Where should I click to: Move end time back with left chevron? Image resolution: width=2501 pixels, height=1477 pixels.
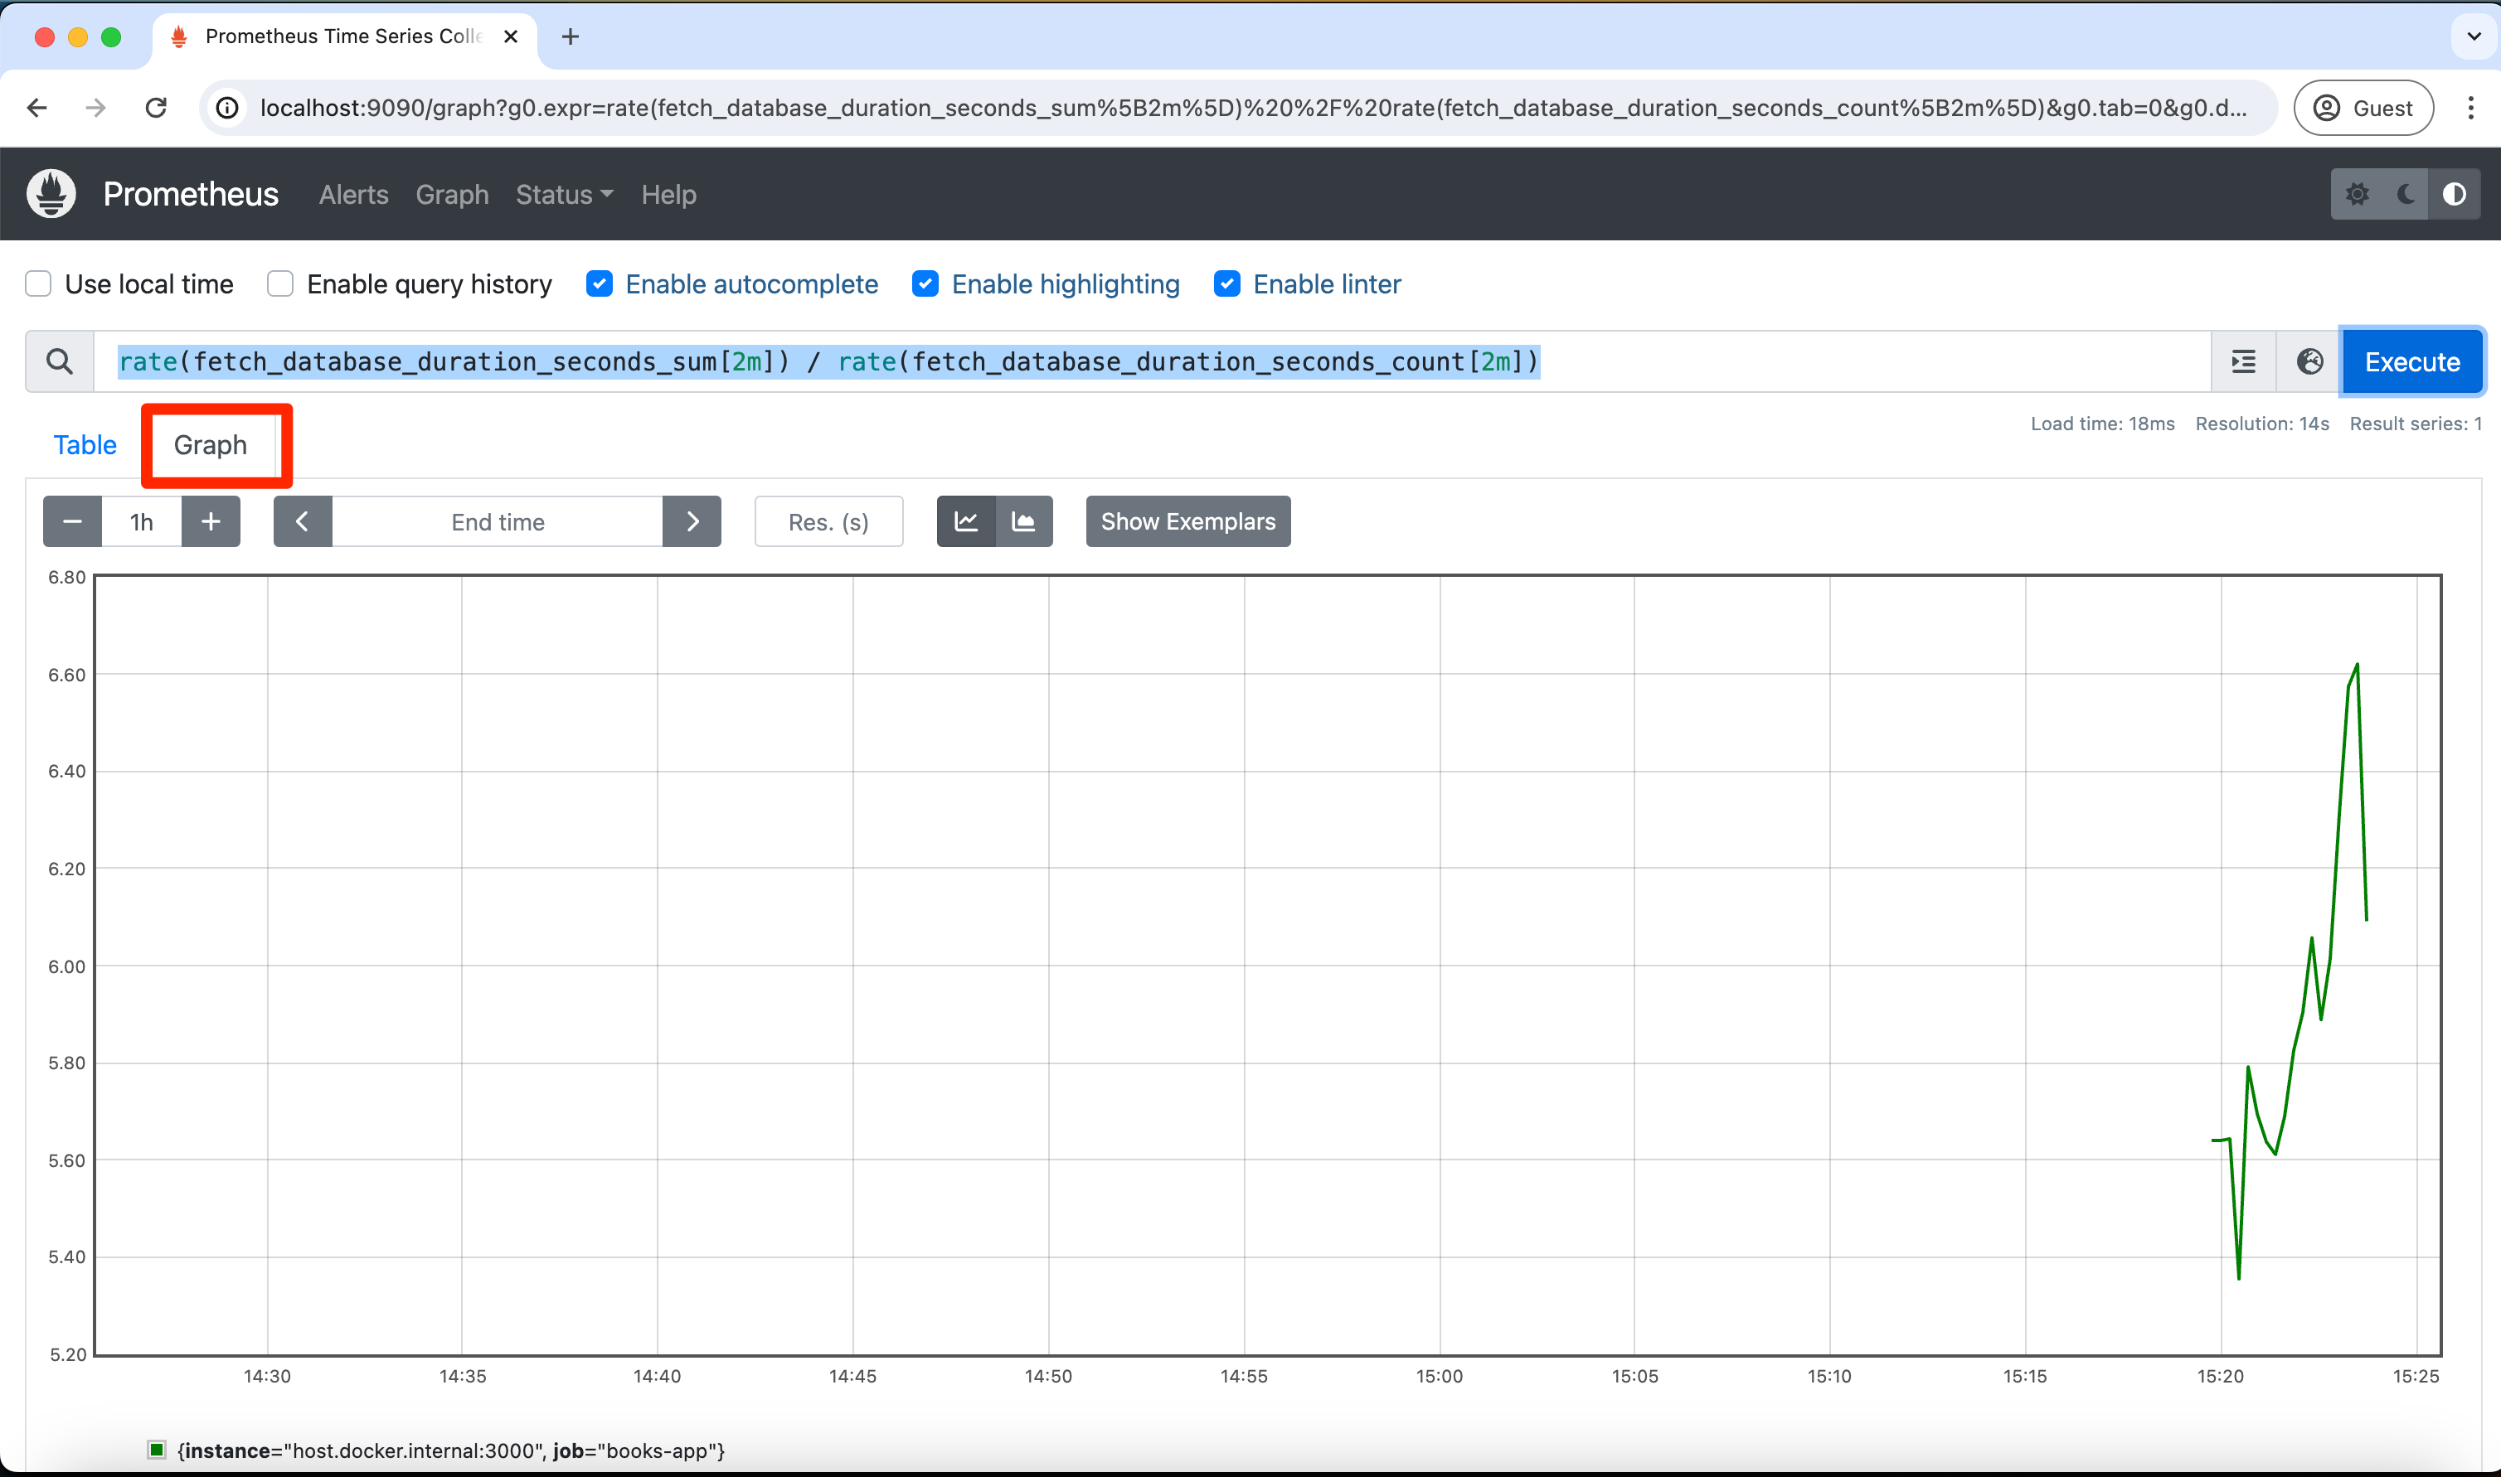(x=303, y=521)
